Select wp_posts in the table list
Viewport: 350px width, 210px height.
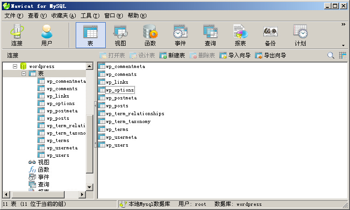117,106
